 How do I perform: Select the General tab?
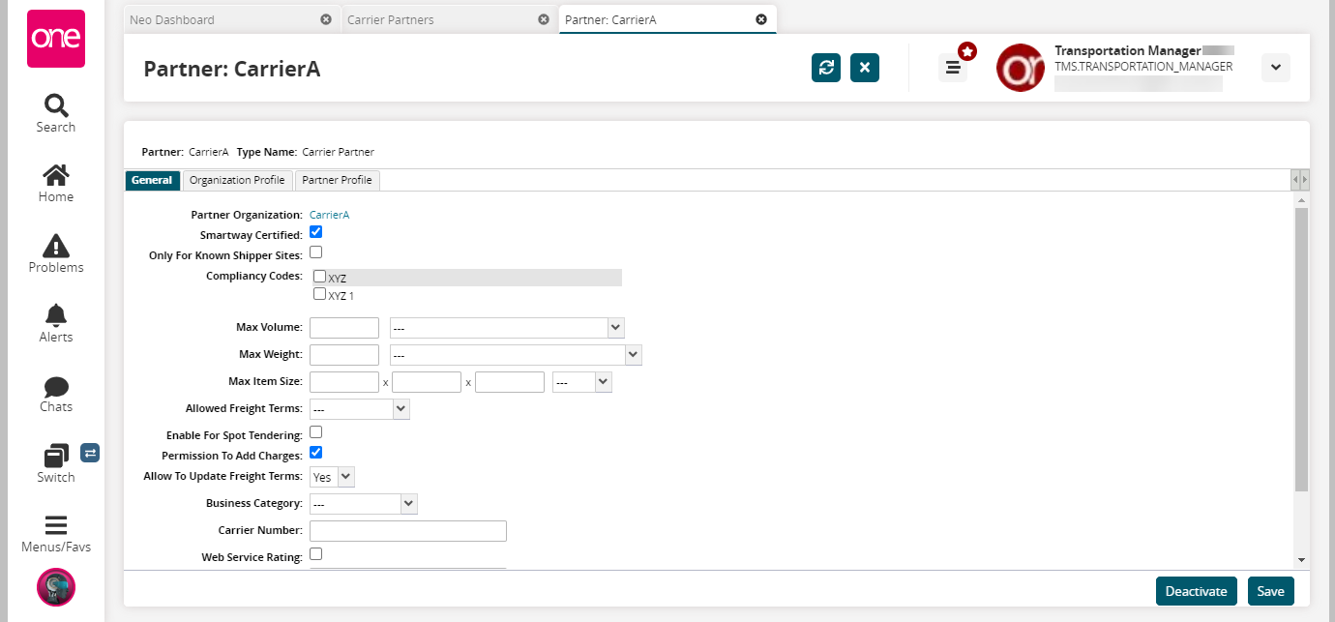pos(153,180)
